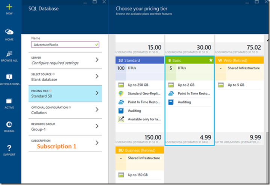This screenshot has width=270, height=185.
Task: Expand SELECT SOURCE Blank database chevron
Action: click(97, 76)
